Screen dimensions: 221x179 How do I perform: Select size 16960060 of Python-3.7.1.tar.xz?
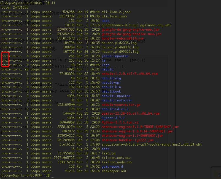pyautogui.click(x=67, y=122)
